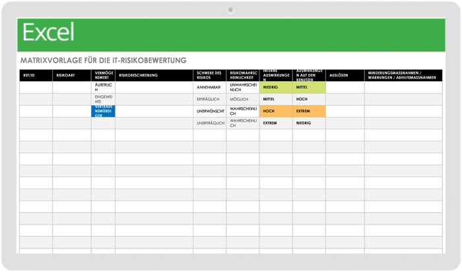
Task: Select empty REF/ID cell in ANNEHMBAR row
Action: click(36, 88)
